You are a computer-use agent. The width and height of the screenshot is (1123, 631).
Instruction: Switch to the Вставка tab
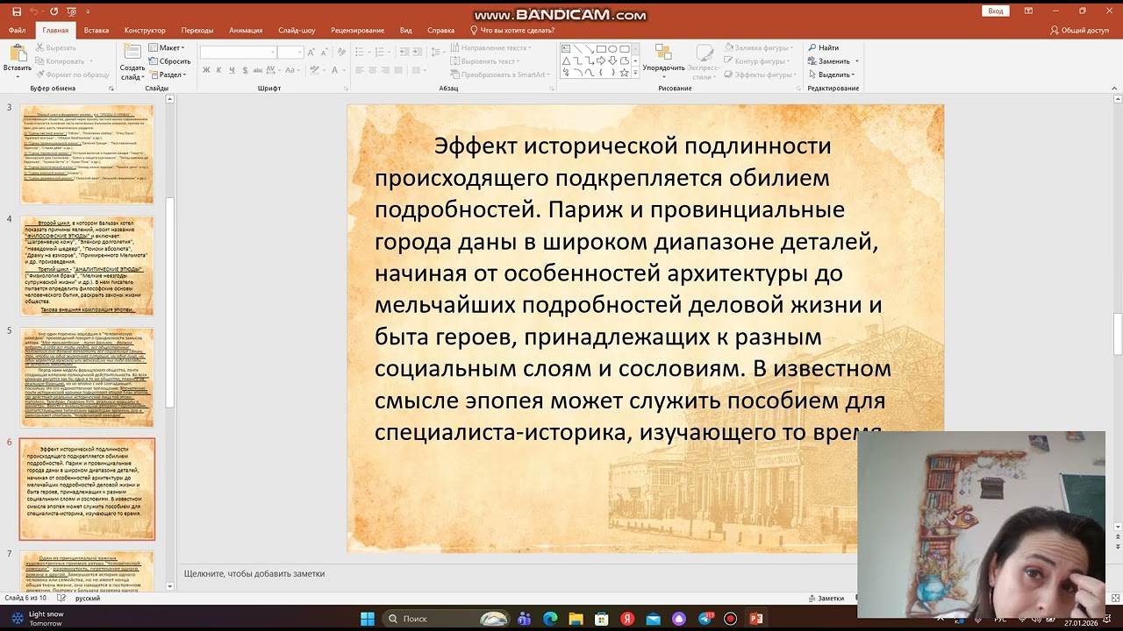point(97,30)
